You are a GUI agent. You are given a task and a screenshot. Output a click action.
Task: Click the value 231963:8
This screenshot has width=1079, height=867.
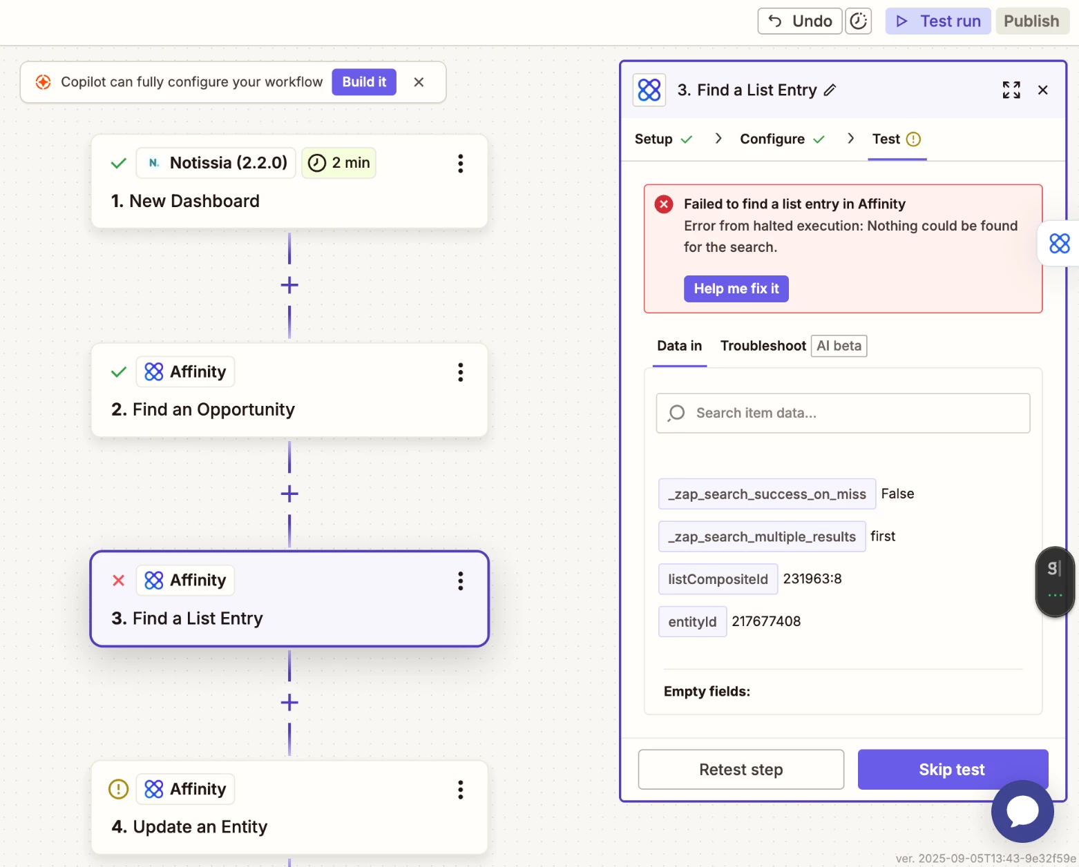tap(812, 578)
